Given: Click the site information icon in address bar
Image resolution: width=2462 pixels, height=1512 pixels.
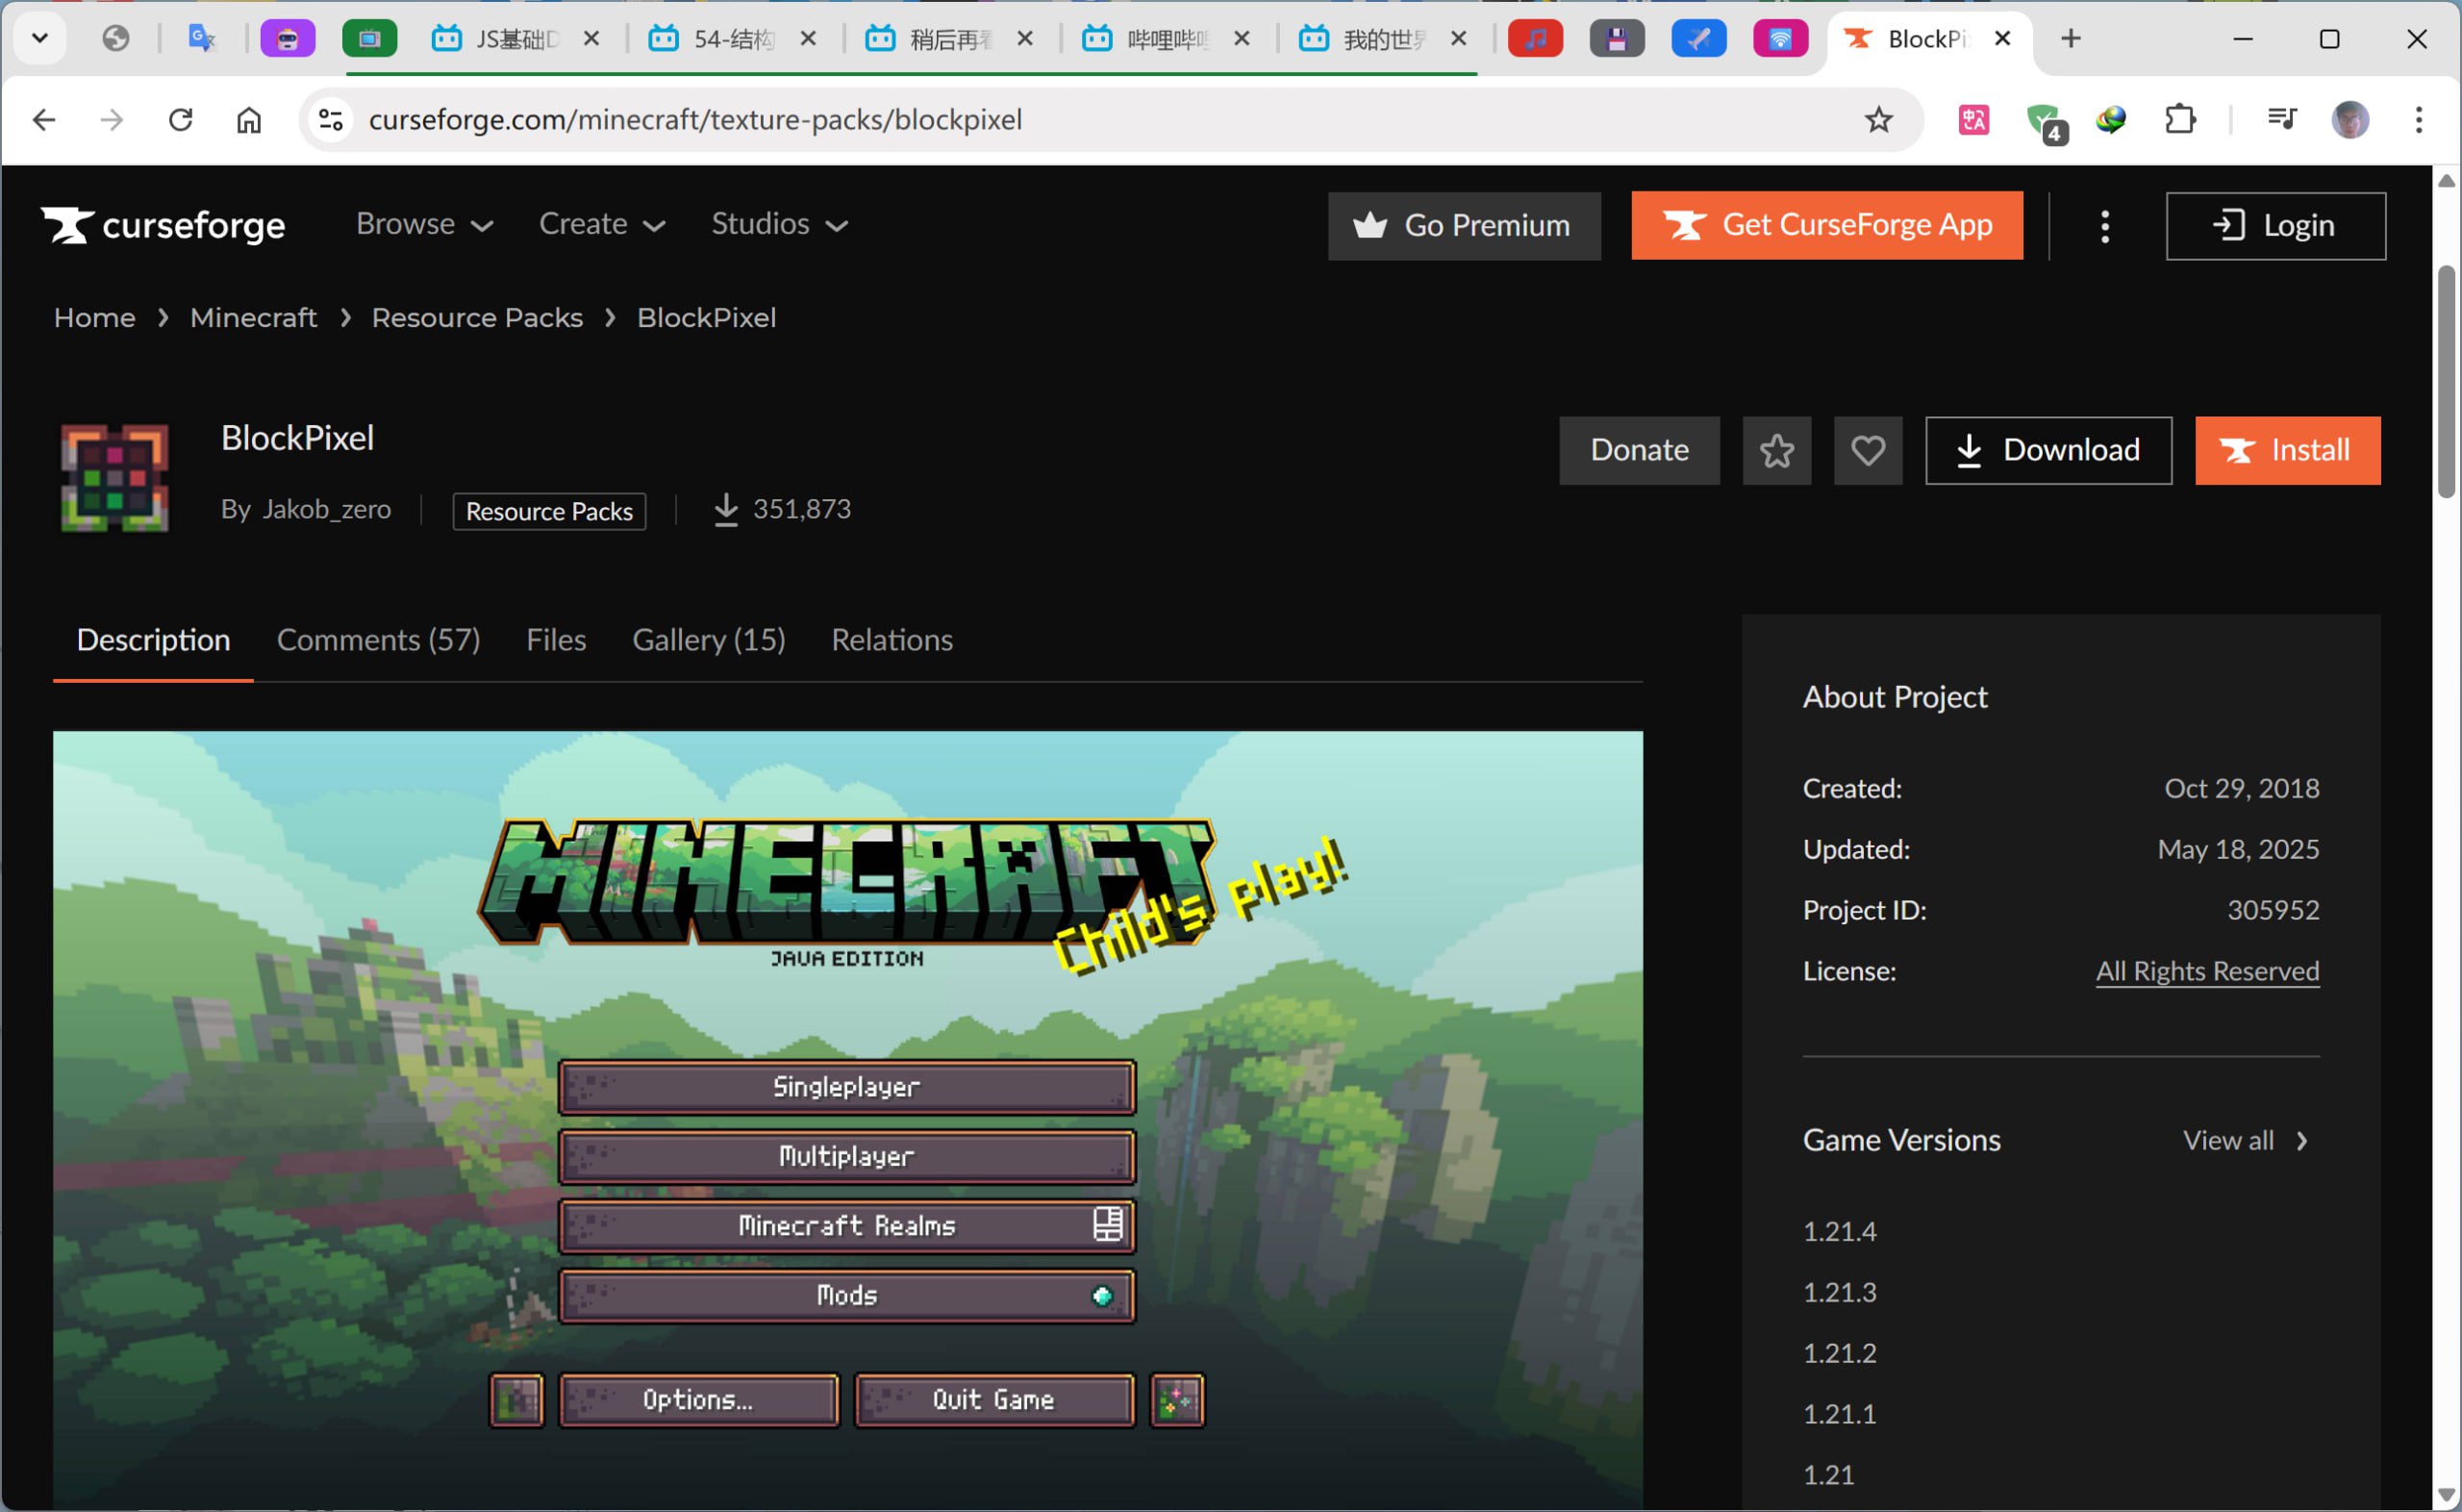Looking at the screenshot, I should 331,120.
